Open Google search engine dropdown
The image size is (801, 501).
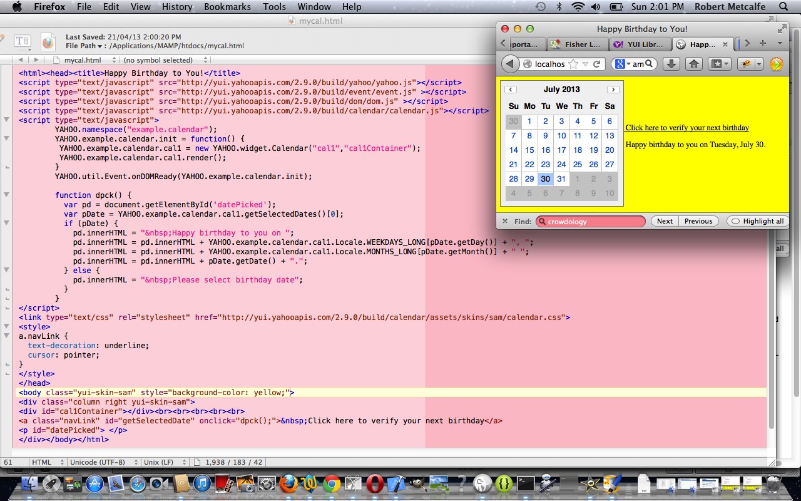point(622,64)
